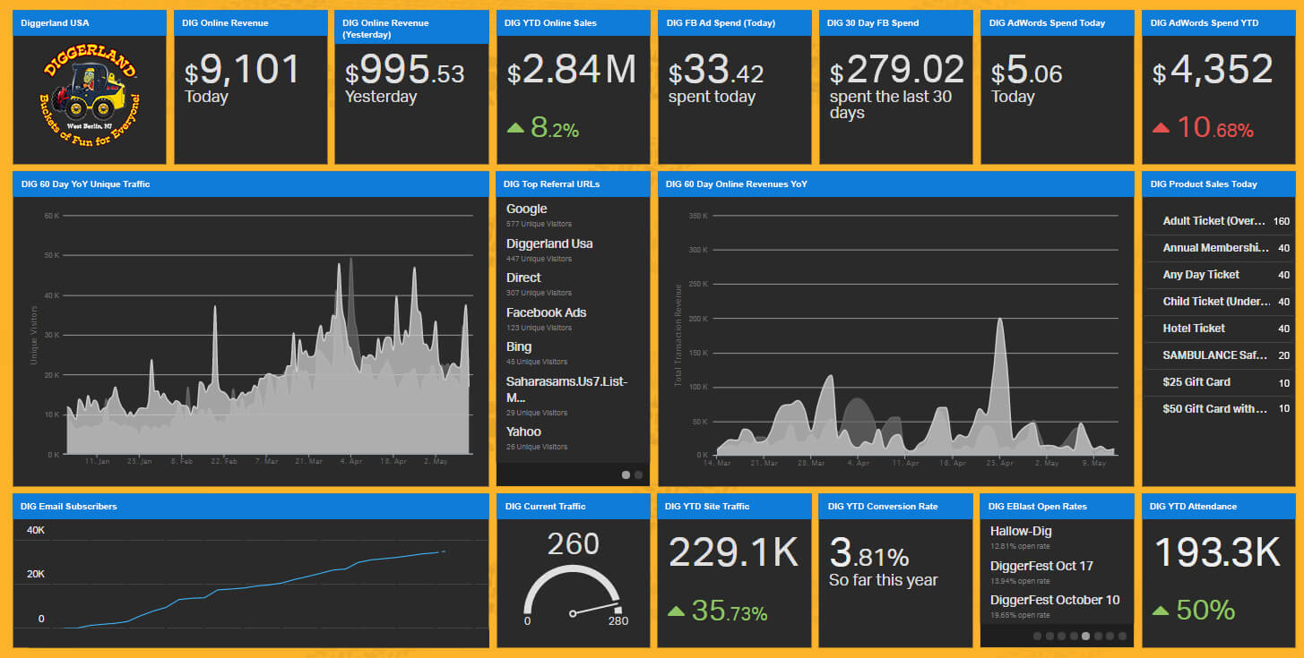Click green up arrow in YTD Online Sales
The image size is (1304, 658).
point(515,128)
